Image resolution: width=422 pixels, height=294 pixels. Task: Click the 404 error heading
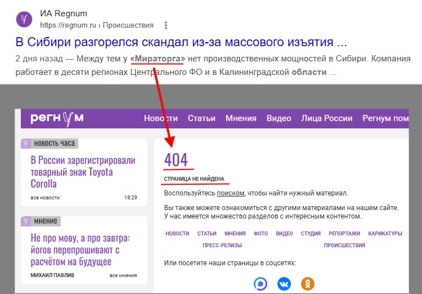pyautogui.click(x=176, y=160)
